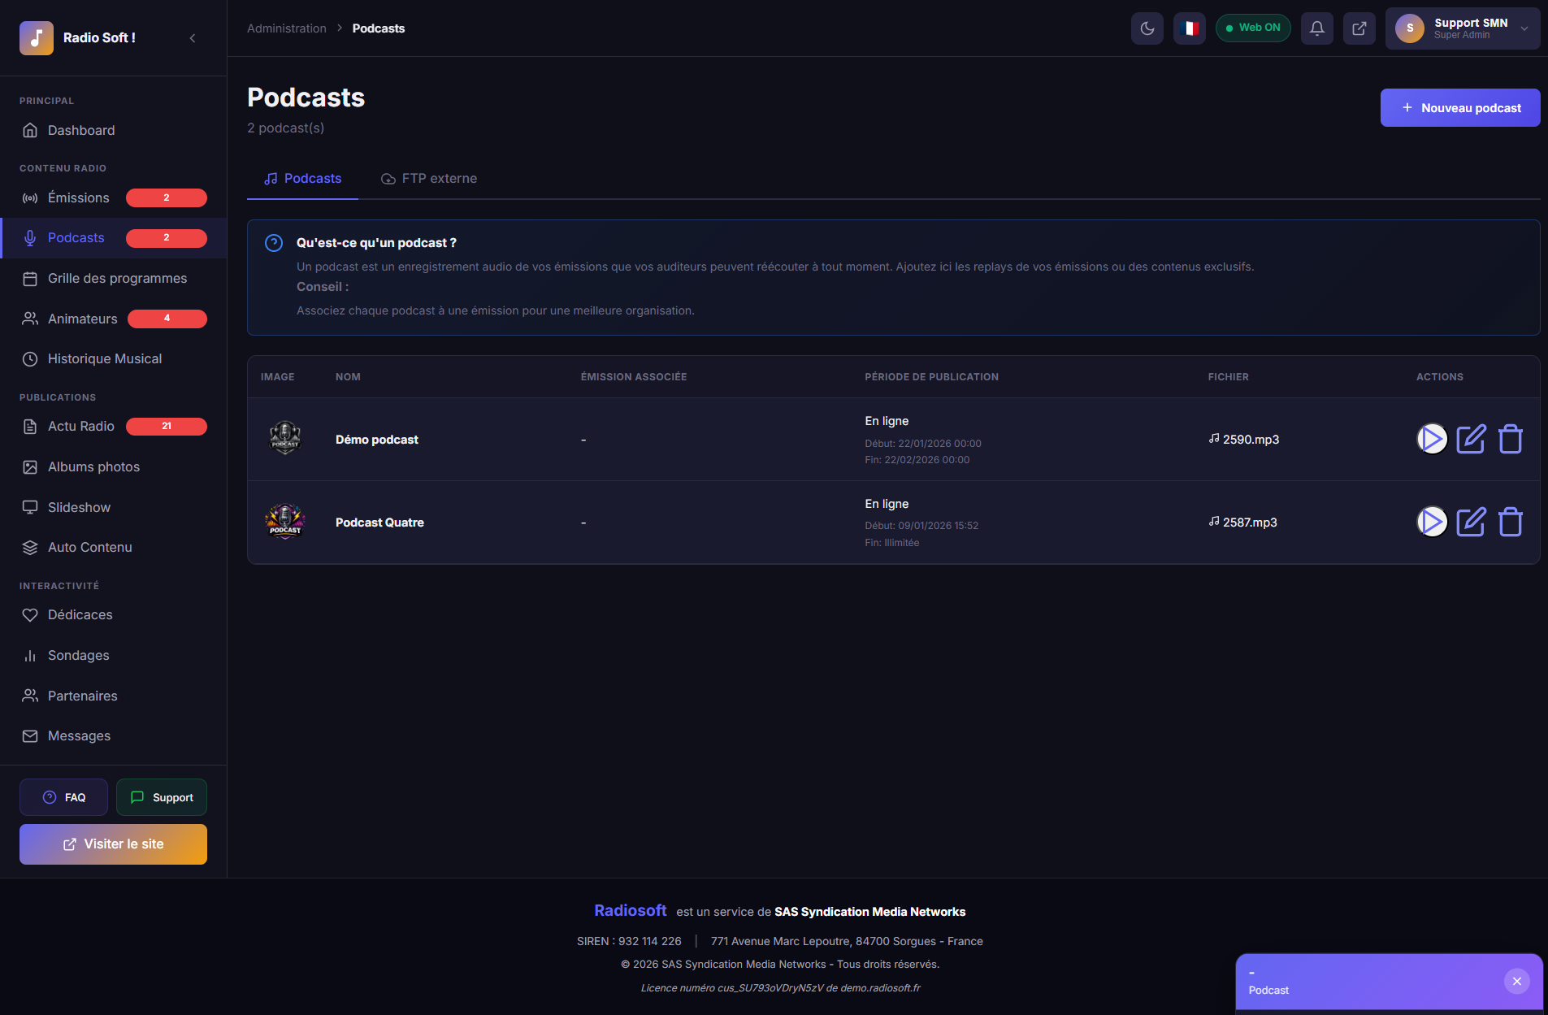Open Albums photos image icon
The height and width of the screenshot is (1015, 1548).
(x=30, y=466)
